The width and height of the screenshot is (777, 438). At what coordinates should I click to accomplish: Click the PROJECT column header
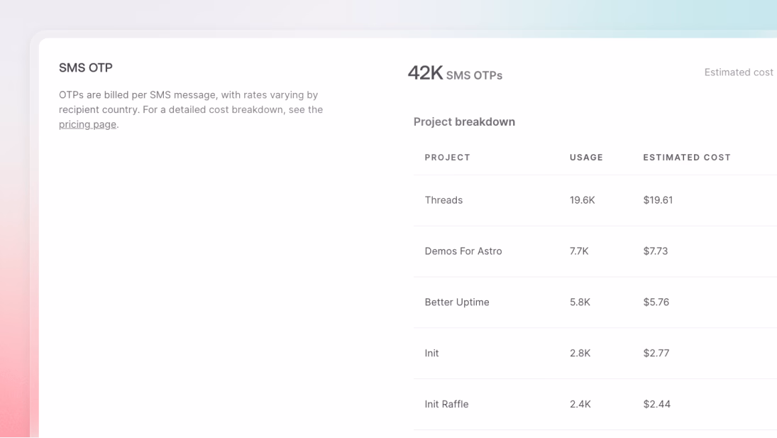click(x=448, y=158)
